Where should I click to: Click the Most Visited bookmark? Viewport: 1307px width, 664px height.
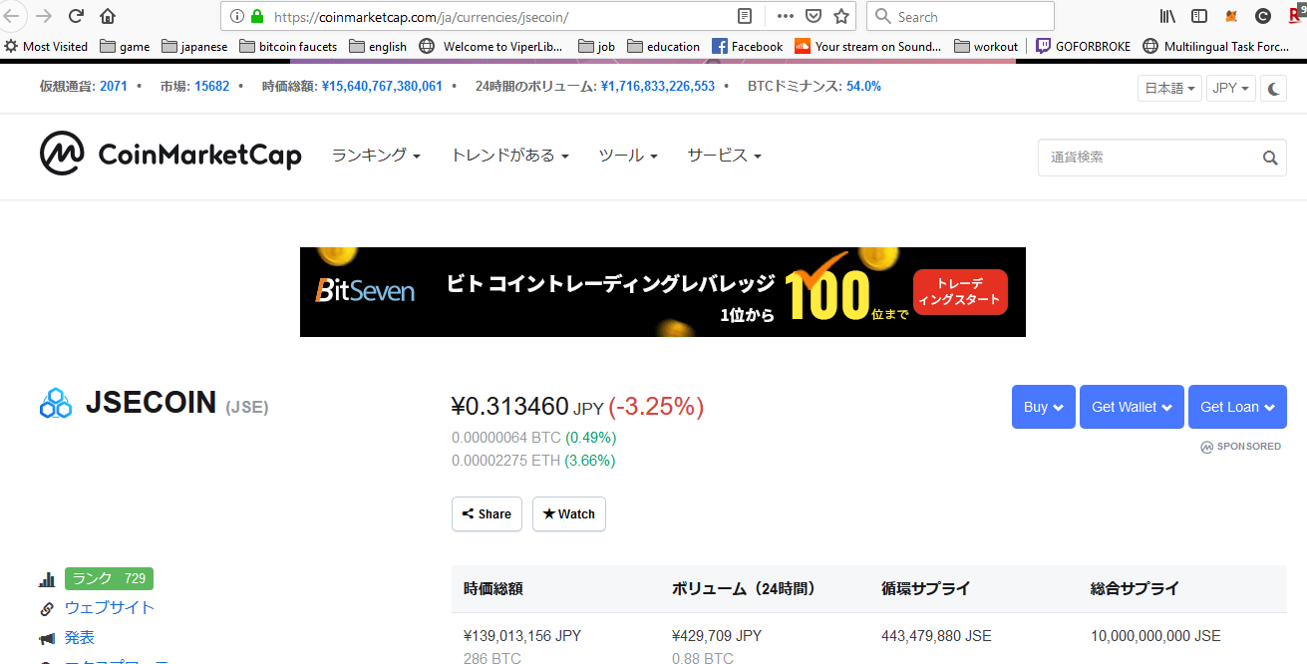(x=46, y=46)
